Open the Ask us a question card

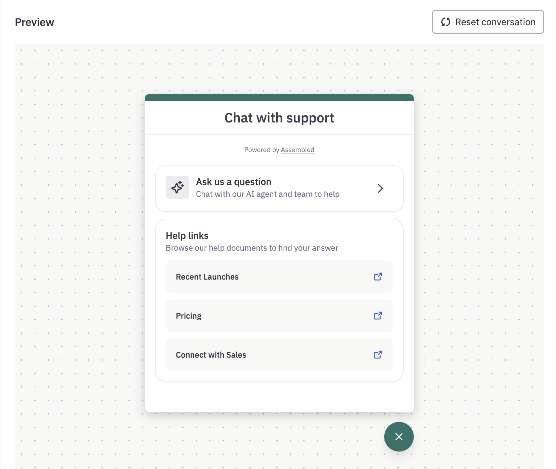[x=279, y=188]
